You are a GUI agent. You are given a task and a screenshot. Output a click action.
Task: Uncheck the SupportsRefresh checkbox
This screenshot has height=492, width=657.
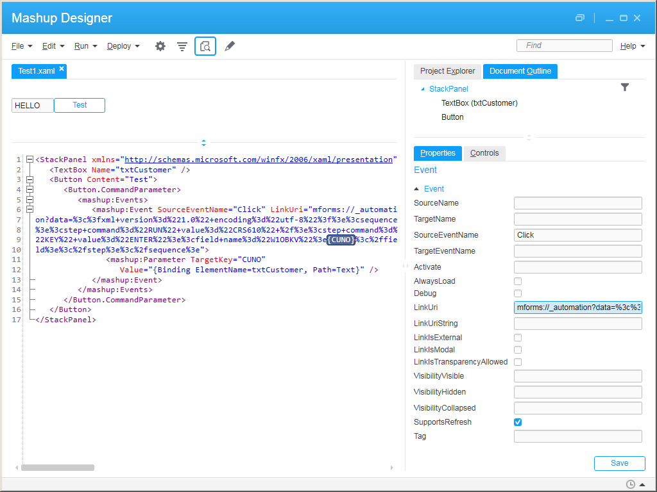[518, 422]
